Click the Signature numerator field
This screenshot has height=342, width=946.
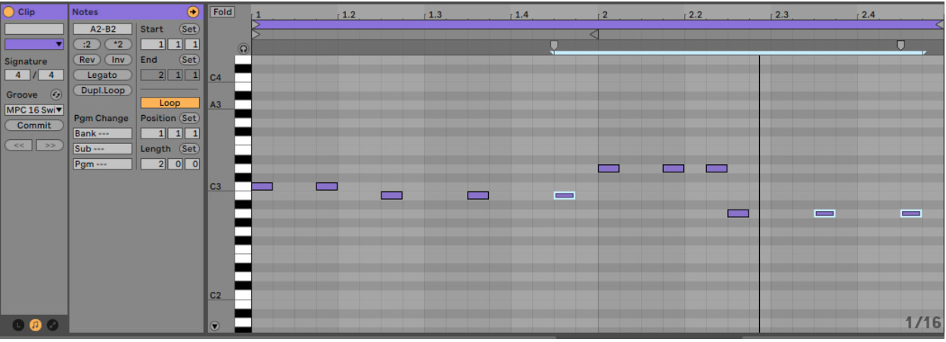pyautogui.click(x=17, y=75)
